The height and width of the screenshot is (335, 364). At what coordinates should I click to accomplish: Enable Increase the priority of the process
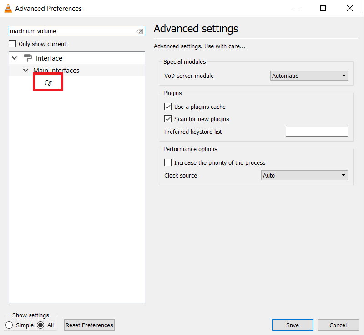pos(168,162)
